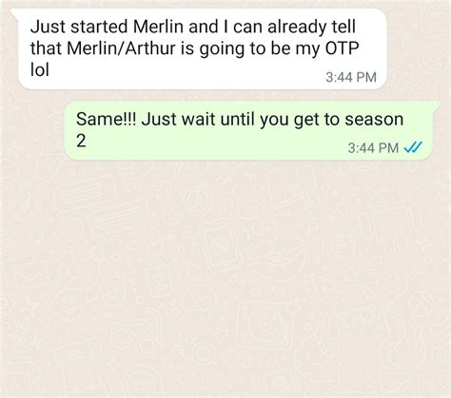Screen dimensions: 451x398
Task: Tap "lol" at the end of received message
Action: tap(40, 70)
